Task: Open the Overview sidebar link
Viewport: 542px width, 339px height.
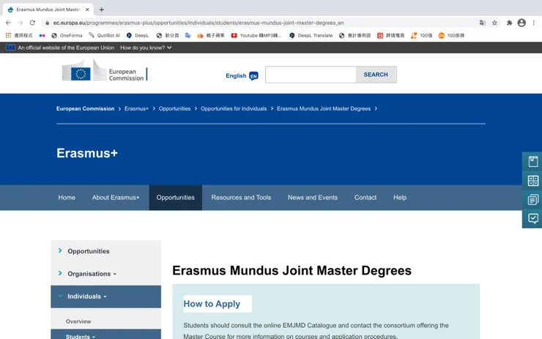Action: pos(78,321)
